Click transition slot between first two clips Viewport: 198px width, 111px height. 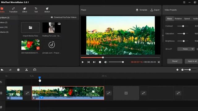tap(27, 93)
